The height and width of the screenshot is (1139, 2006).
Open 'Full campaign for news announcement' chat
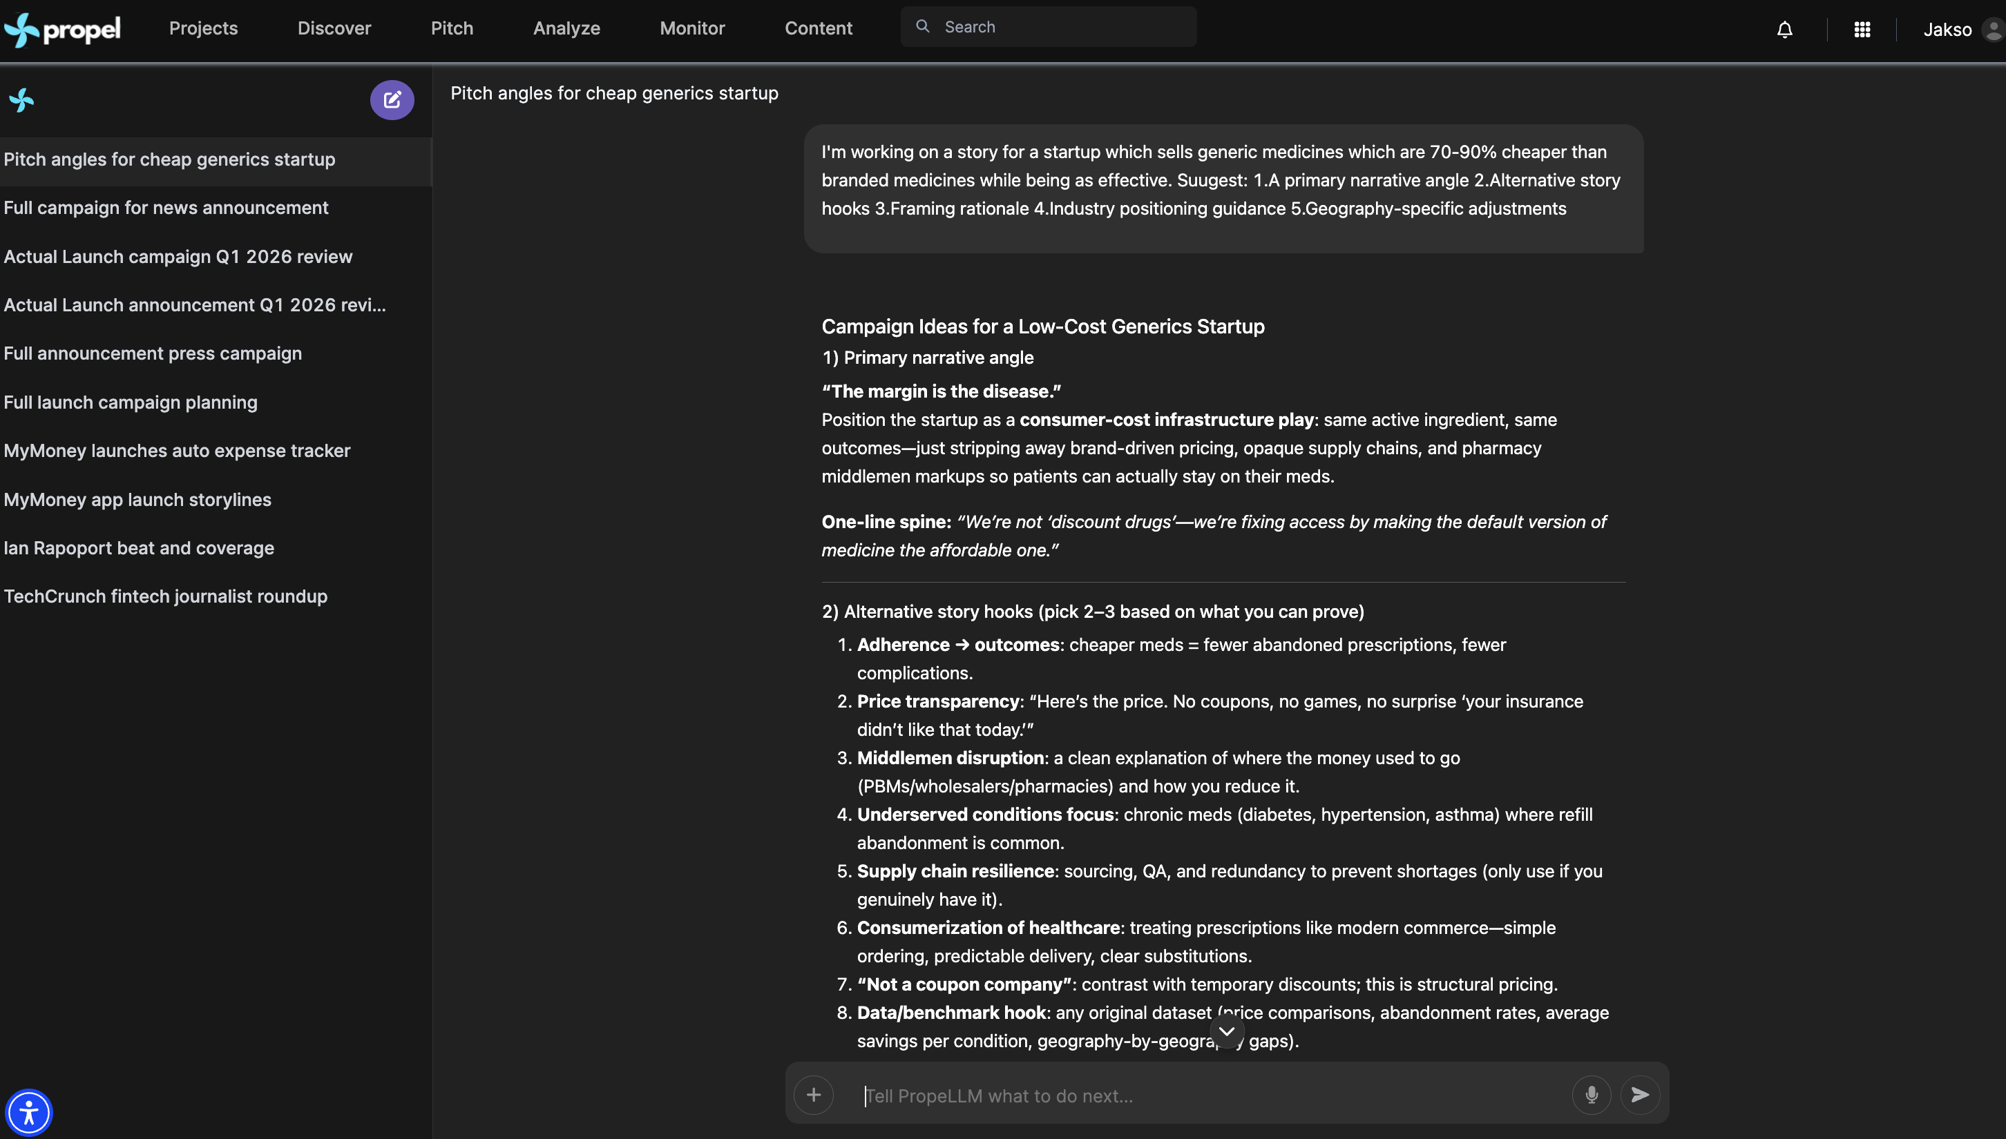pyautogui.click(x=166, y=208)
